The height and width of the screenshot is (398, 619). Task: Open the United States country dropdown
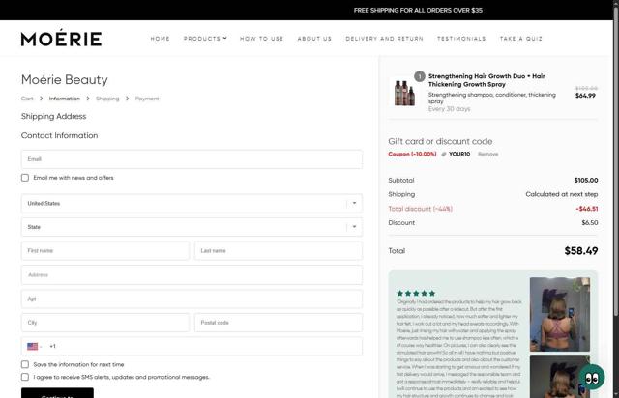(x=192, y=204)
